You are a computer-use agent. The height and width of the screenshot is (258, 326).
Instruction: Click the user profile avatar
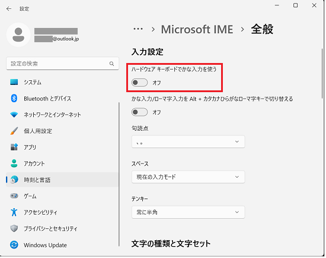(x=18, y=35)
